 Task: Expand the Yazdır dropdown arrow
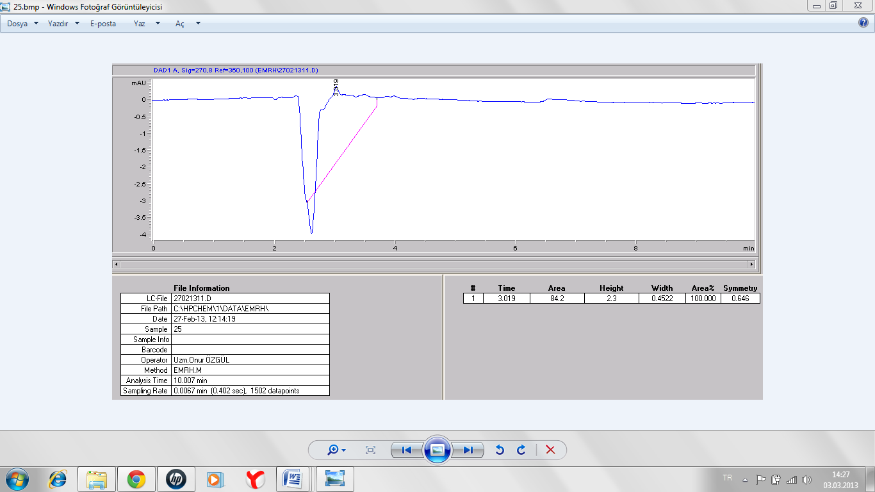coord(77,24)
